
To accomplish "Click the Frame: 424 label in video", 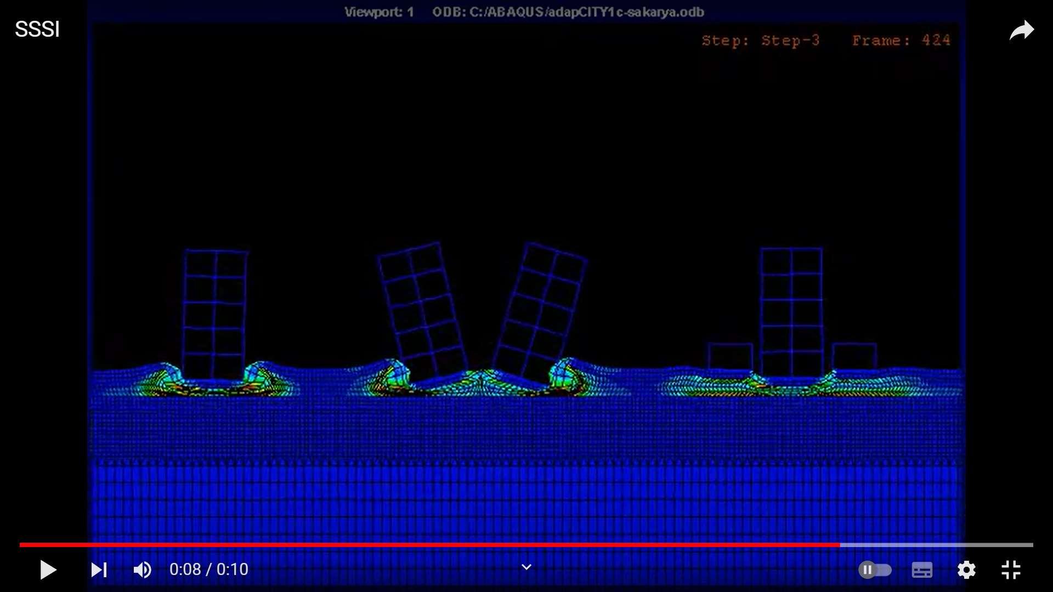I will (901, 41).
